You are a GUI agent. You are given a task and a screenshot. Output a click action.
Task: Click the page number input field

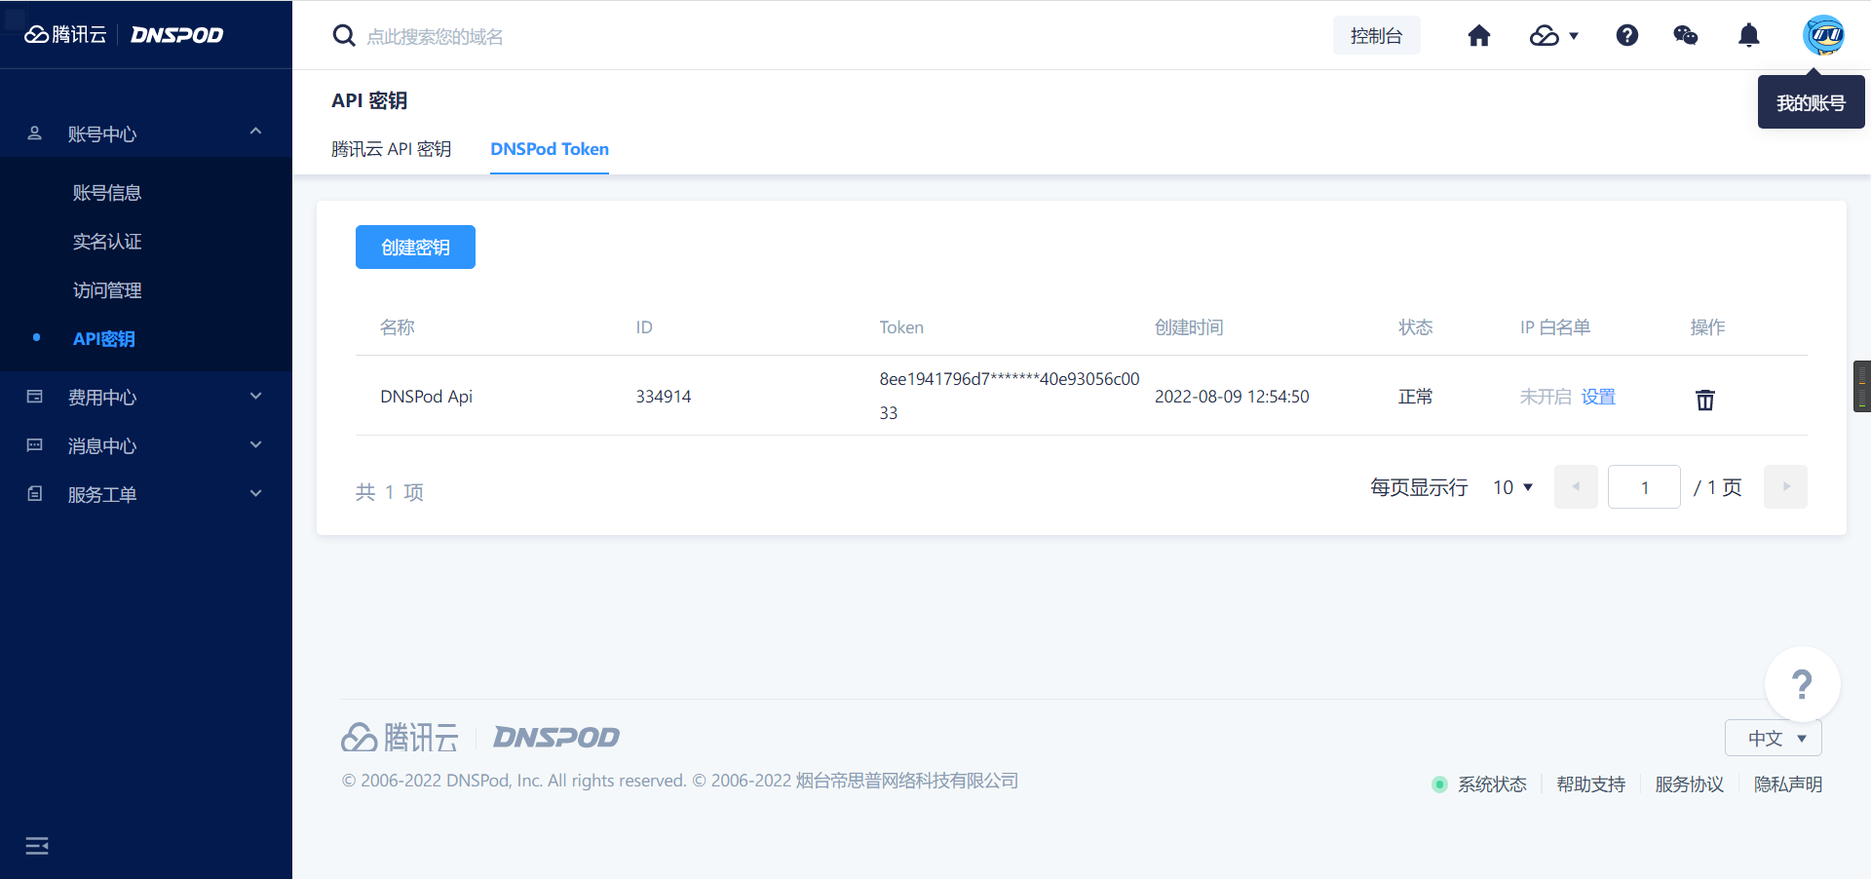(x=1644, y=487)
